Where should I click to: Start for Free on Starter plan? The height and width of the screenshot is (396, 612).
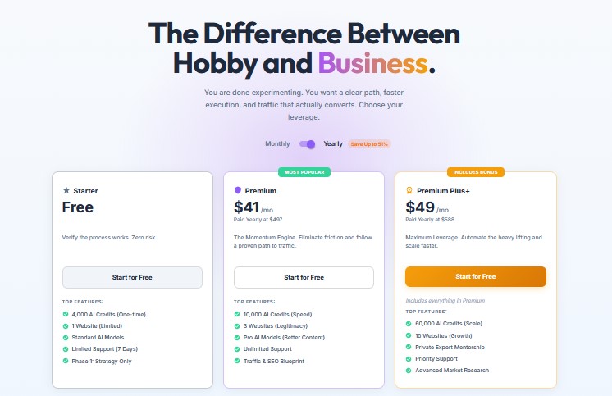point(132,277)
